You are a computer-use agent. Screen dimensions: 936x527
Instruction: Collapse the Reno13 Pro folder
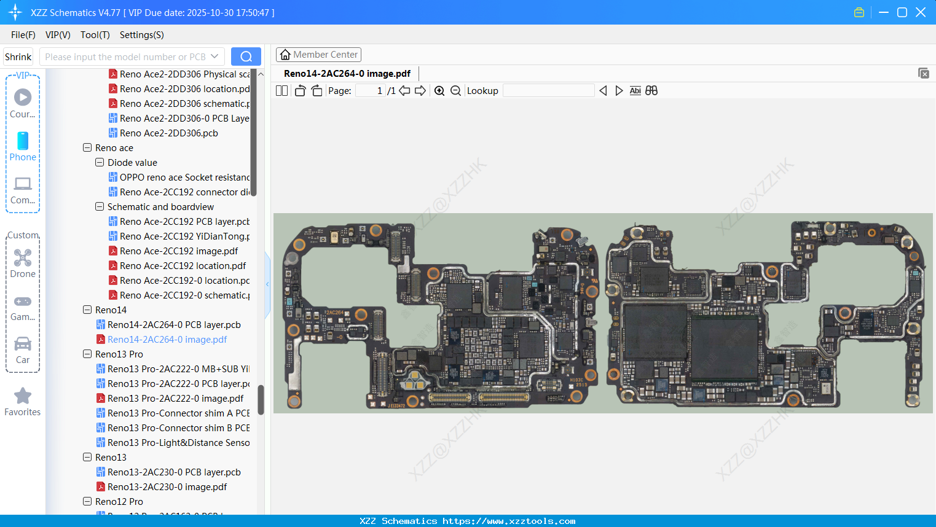[x=87, y=354]
